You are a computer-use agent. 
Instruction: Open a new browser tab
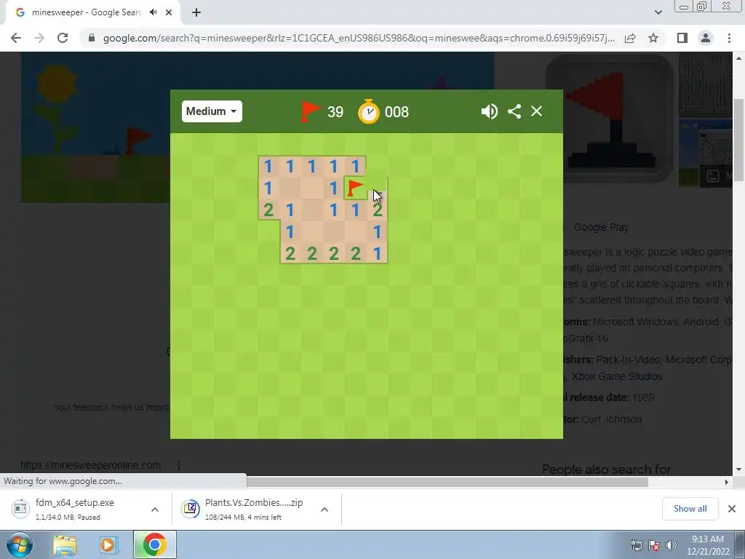tap(196, 12)
